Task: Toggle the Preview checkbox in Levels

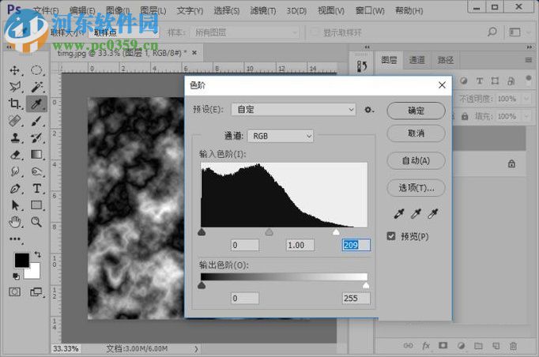Action: (x=391, y=236)
